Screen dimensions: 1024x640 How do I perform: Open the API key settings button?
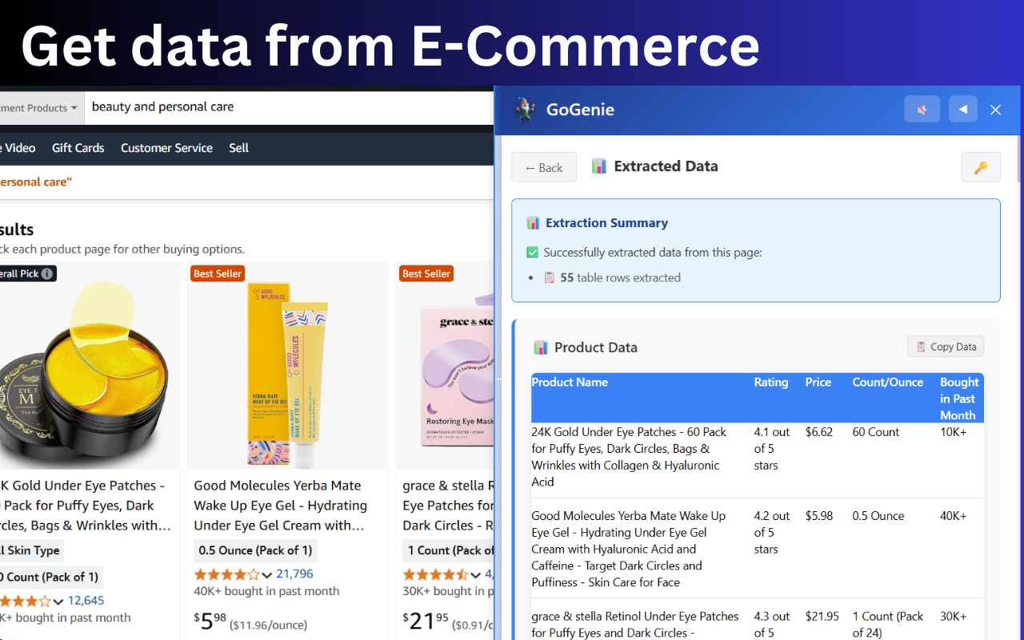click(x=981, y=167)
